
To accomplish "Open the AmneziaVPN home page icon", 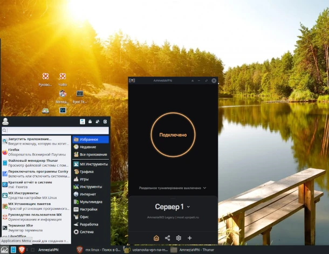I will coord(156,238).
